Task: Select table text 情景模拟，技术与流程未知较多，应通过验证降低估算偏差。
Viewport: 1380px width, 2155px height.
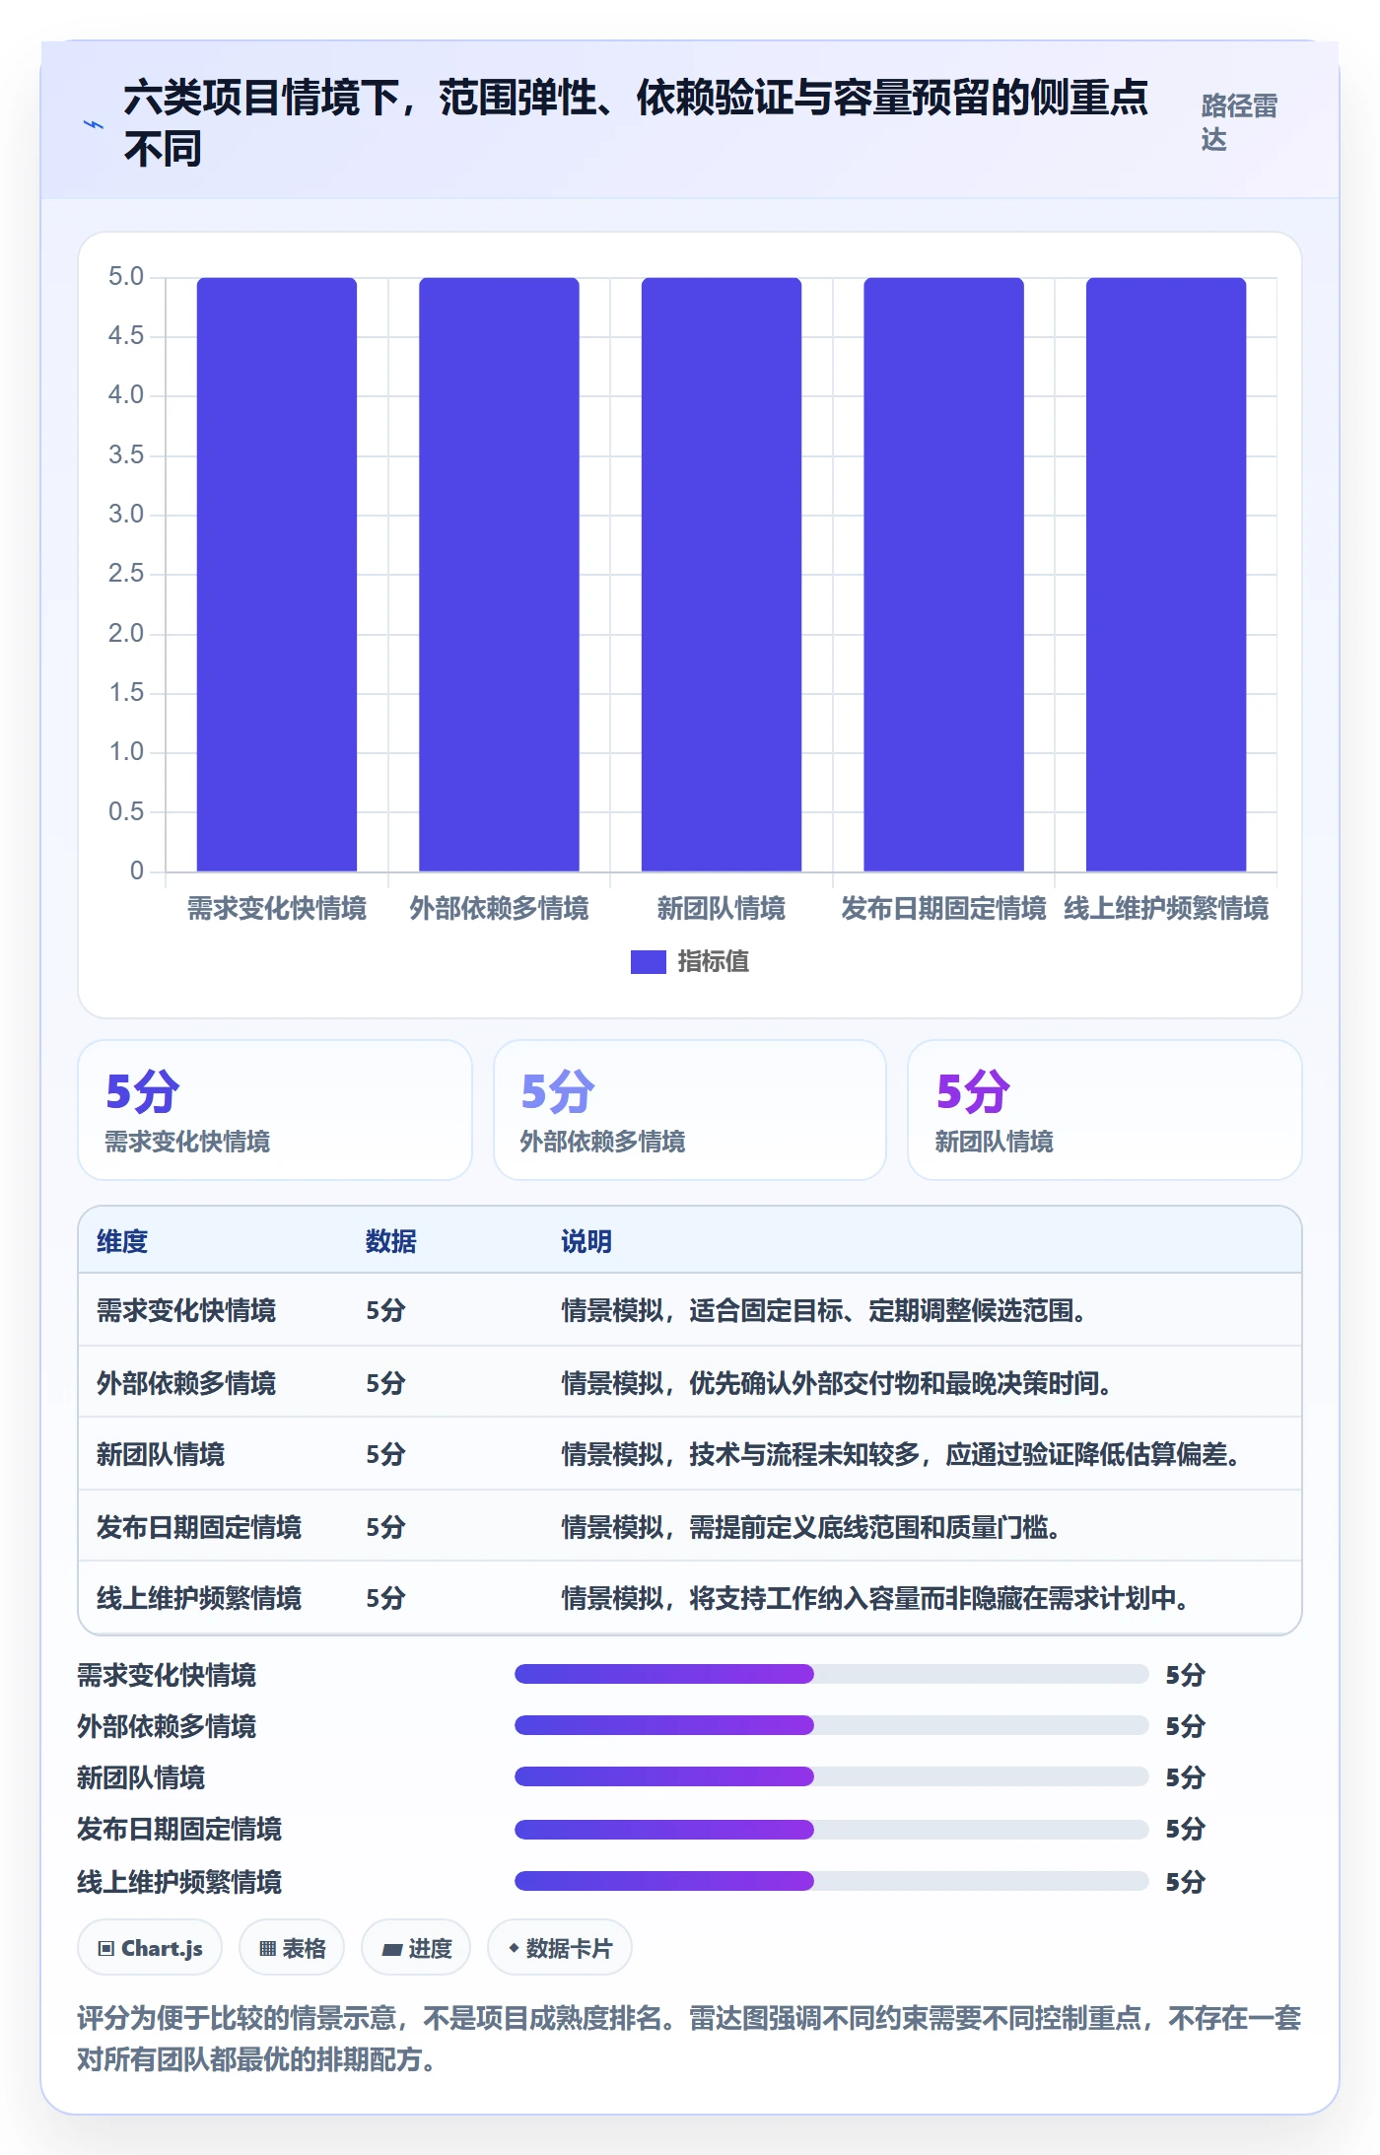Action: 901,1454
